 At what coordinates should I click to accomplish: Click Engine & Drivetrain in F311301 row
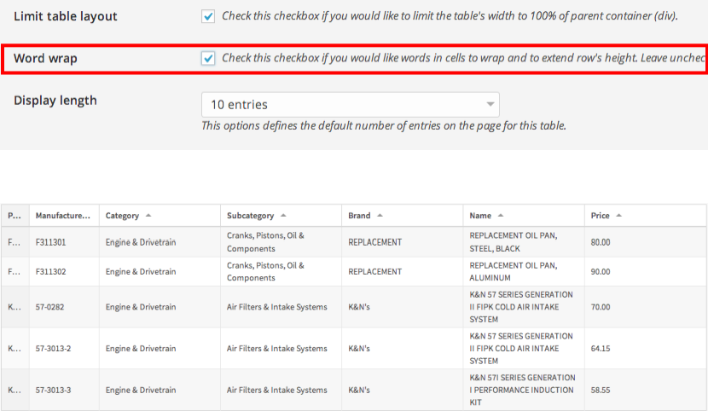[141, 242]
